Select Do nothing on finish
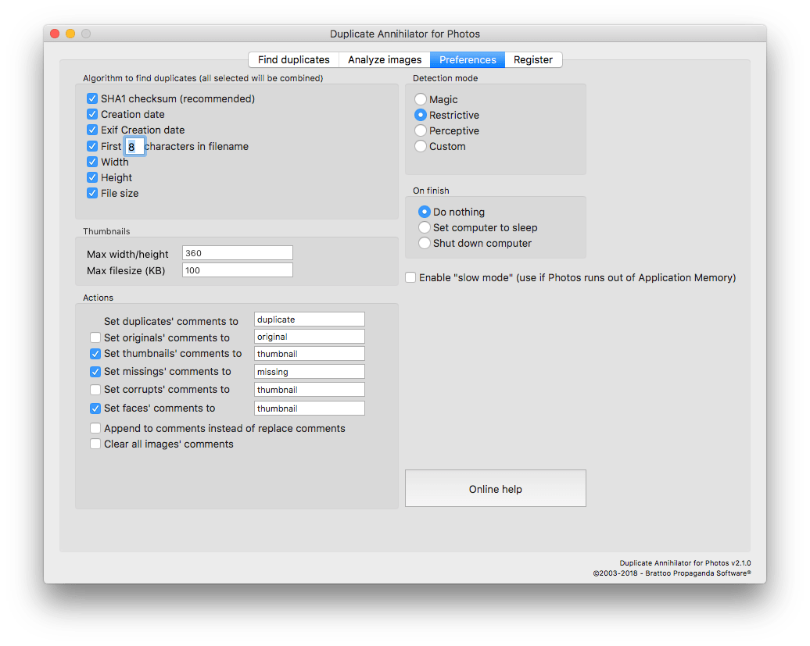Viewport: 810px width, 646px height. 424,212
